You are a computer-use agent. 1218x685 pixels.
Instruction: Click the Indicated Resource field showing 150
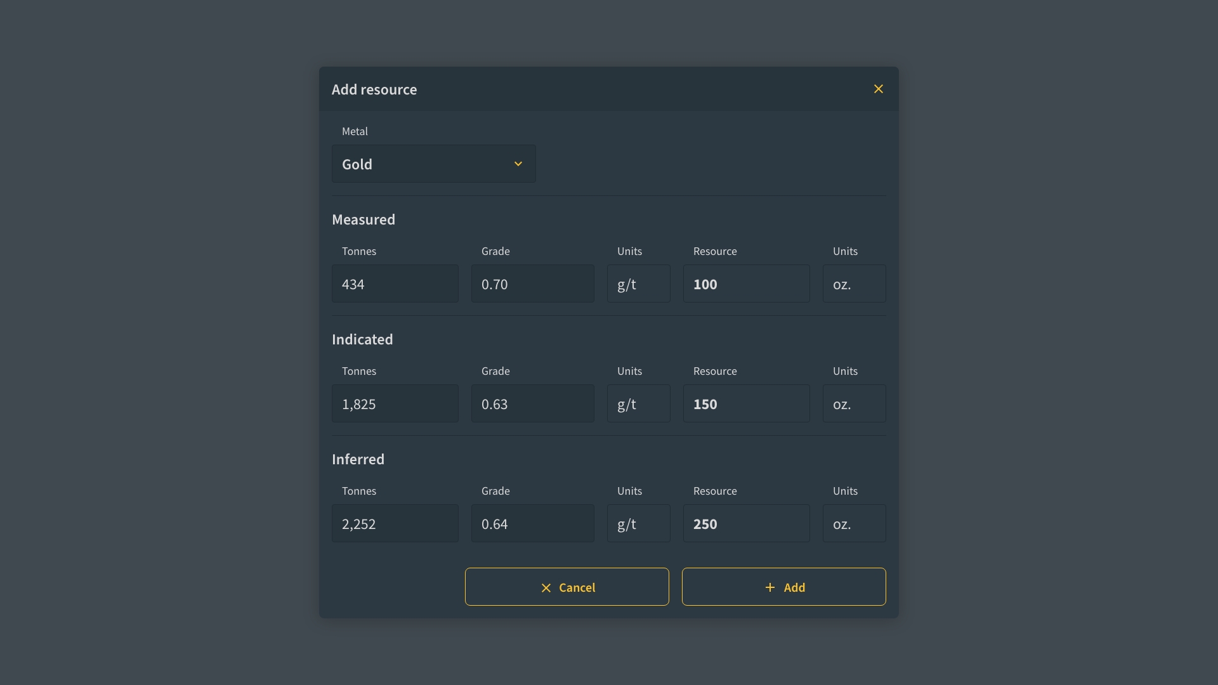click(x=746, y=403)
